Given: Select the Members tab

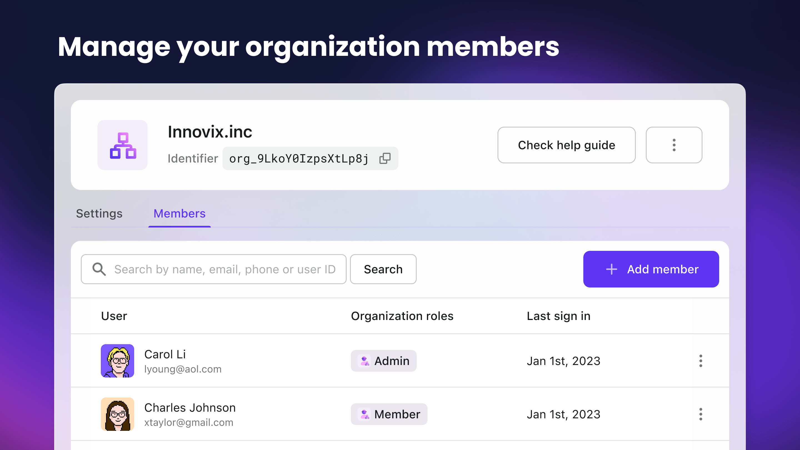Looking at the screenshot, I should tap(179, 214).
